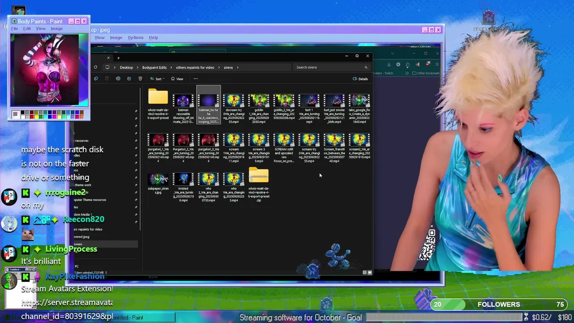Open Image menu in jpeg Paint window

pos(116,38)
